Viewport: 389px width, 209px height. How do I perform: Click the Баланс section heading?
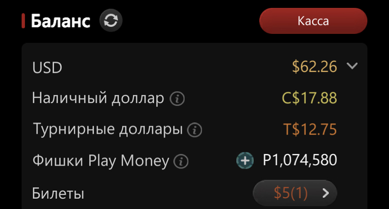click(61, 21)
